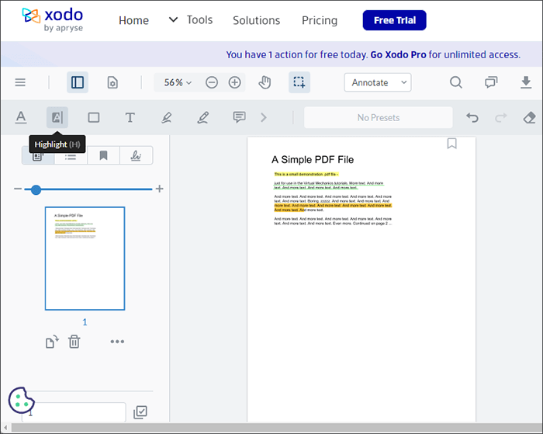Viewport: 543px width, 434px height.
Task: Select the Free Text tool
Action: click(x=130, y=117)
